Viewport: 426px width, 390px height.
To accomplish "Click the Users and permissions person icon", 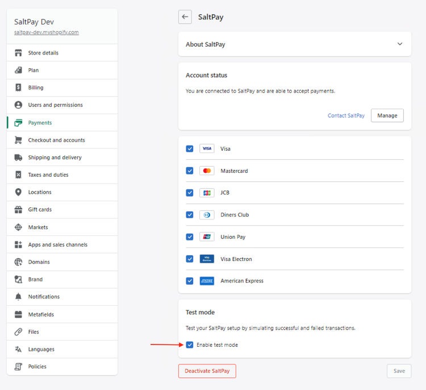I will click(x=18, y=105).
